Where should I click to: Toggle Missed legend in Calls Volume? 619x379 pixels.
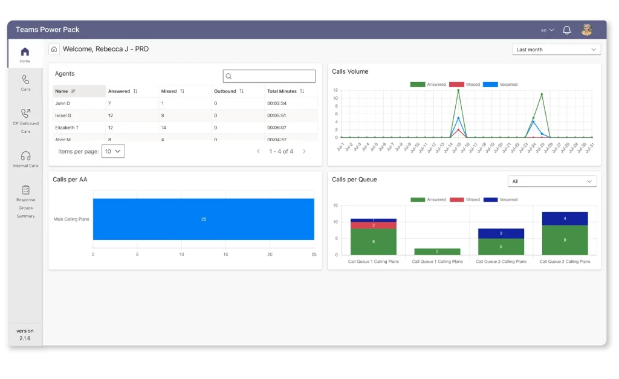click(x=465, y=85)
